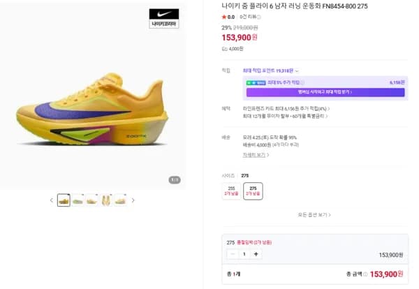Image resolution: width=419 pixels, height=289 pixels.
Task: Select first yellow shoe thumbnail
Action: (64, 200)
